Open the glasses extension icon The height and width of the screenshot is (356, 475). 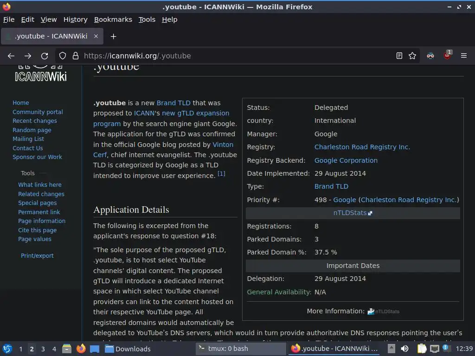(430, 56)
